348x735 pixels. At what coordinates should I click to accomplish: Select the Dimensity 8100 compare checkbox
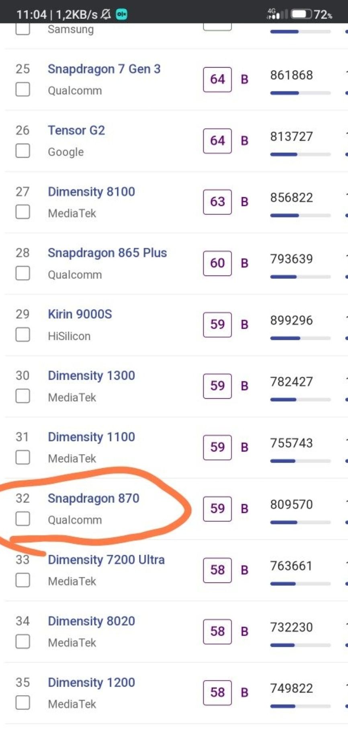[x=23, y=212]
